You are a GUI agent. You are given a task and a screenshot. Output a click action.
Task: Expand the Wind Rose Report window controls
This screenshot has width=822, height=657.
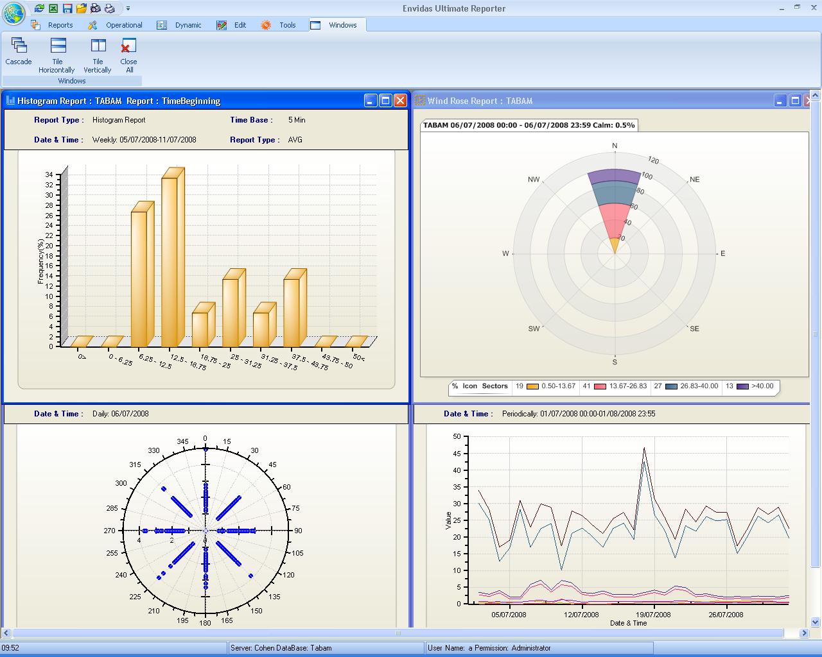point(795,101)
